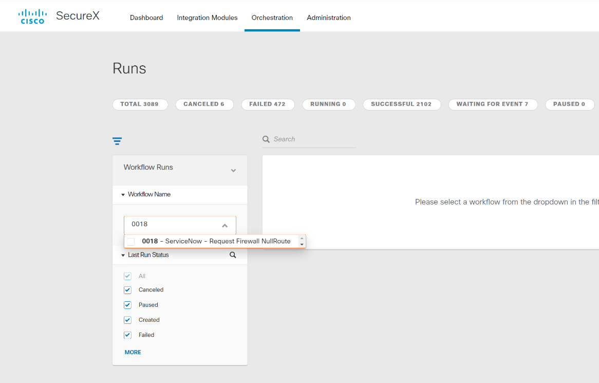Check the 0018 ServiceNow workflow checkbox
Screen dimensions: 599x383
pyautogui.click(x=131, y=242)
